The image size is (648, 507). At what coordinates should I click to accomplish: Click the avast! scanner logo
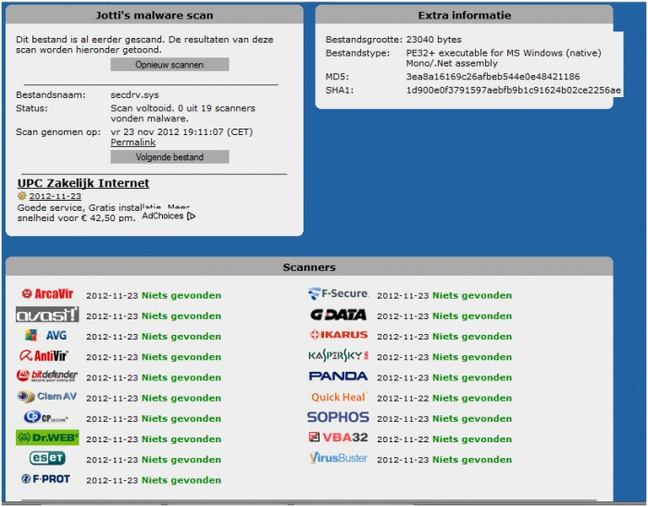point(47,315)
